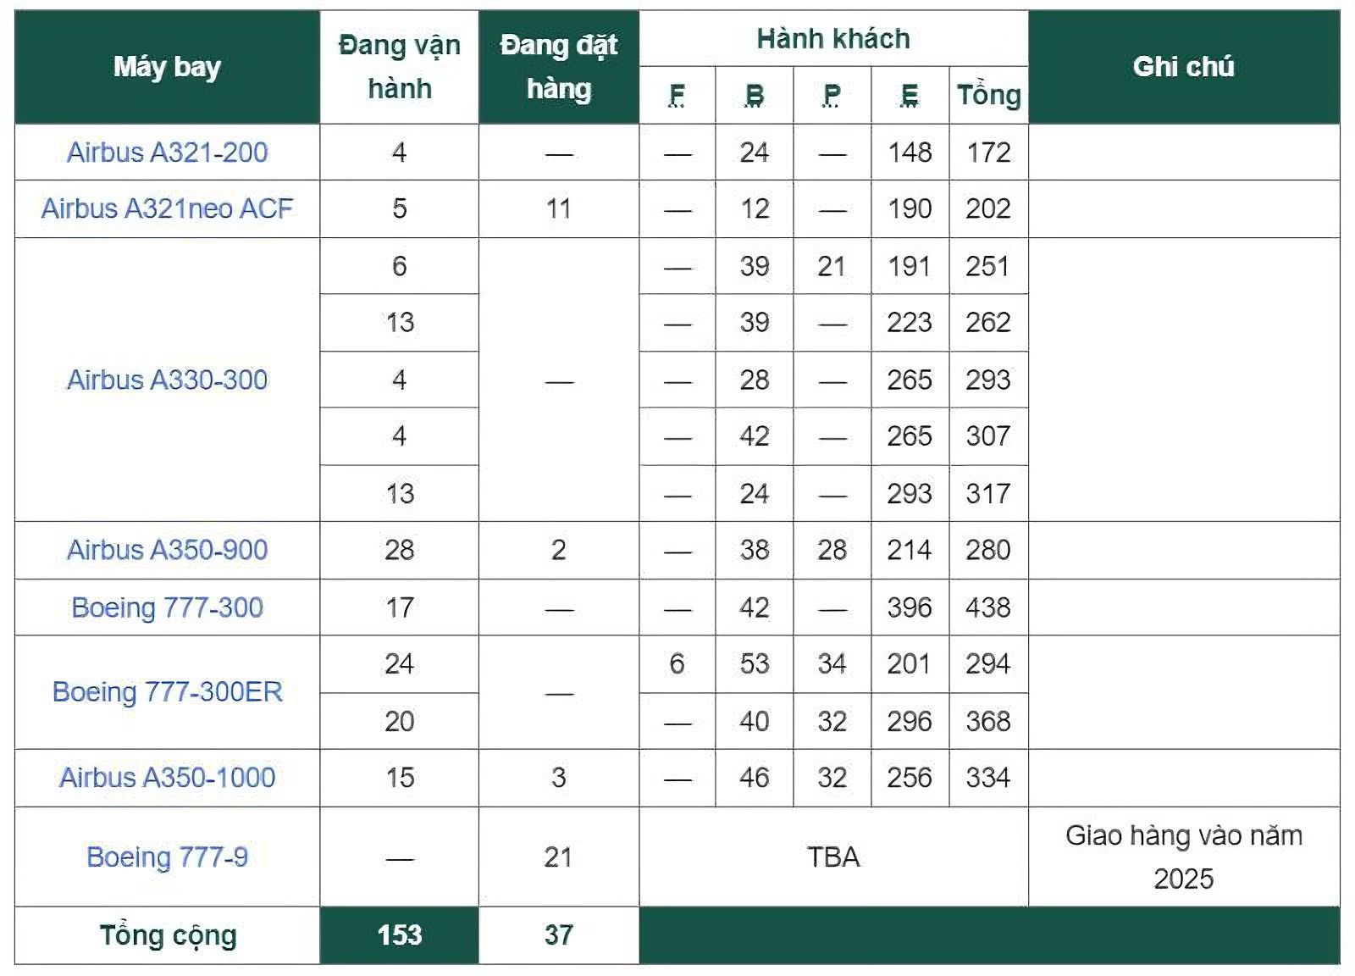Select the Hành khách header cell
Viewport: 1355px width, 976px height.
(833, 39)
